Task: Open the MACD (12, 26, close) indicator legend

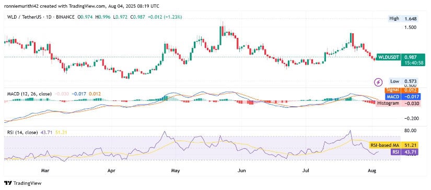Action: pos(29,94)
